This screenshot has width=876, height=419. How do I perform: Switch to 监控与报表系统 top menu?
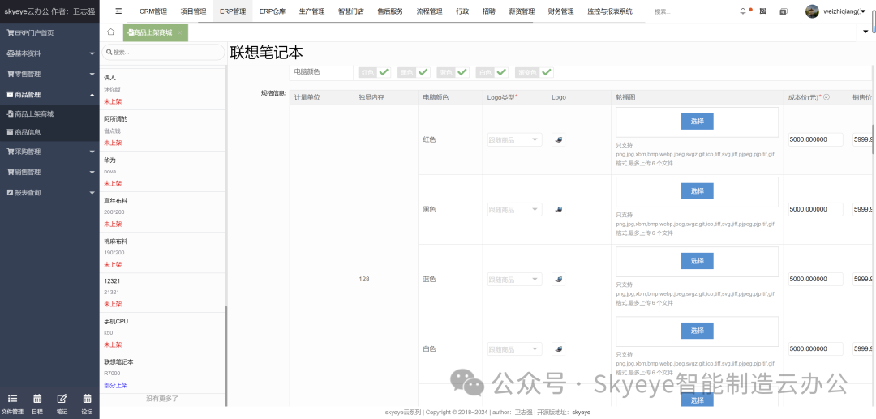coord(610,11)
